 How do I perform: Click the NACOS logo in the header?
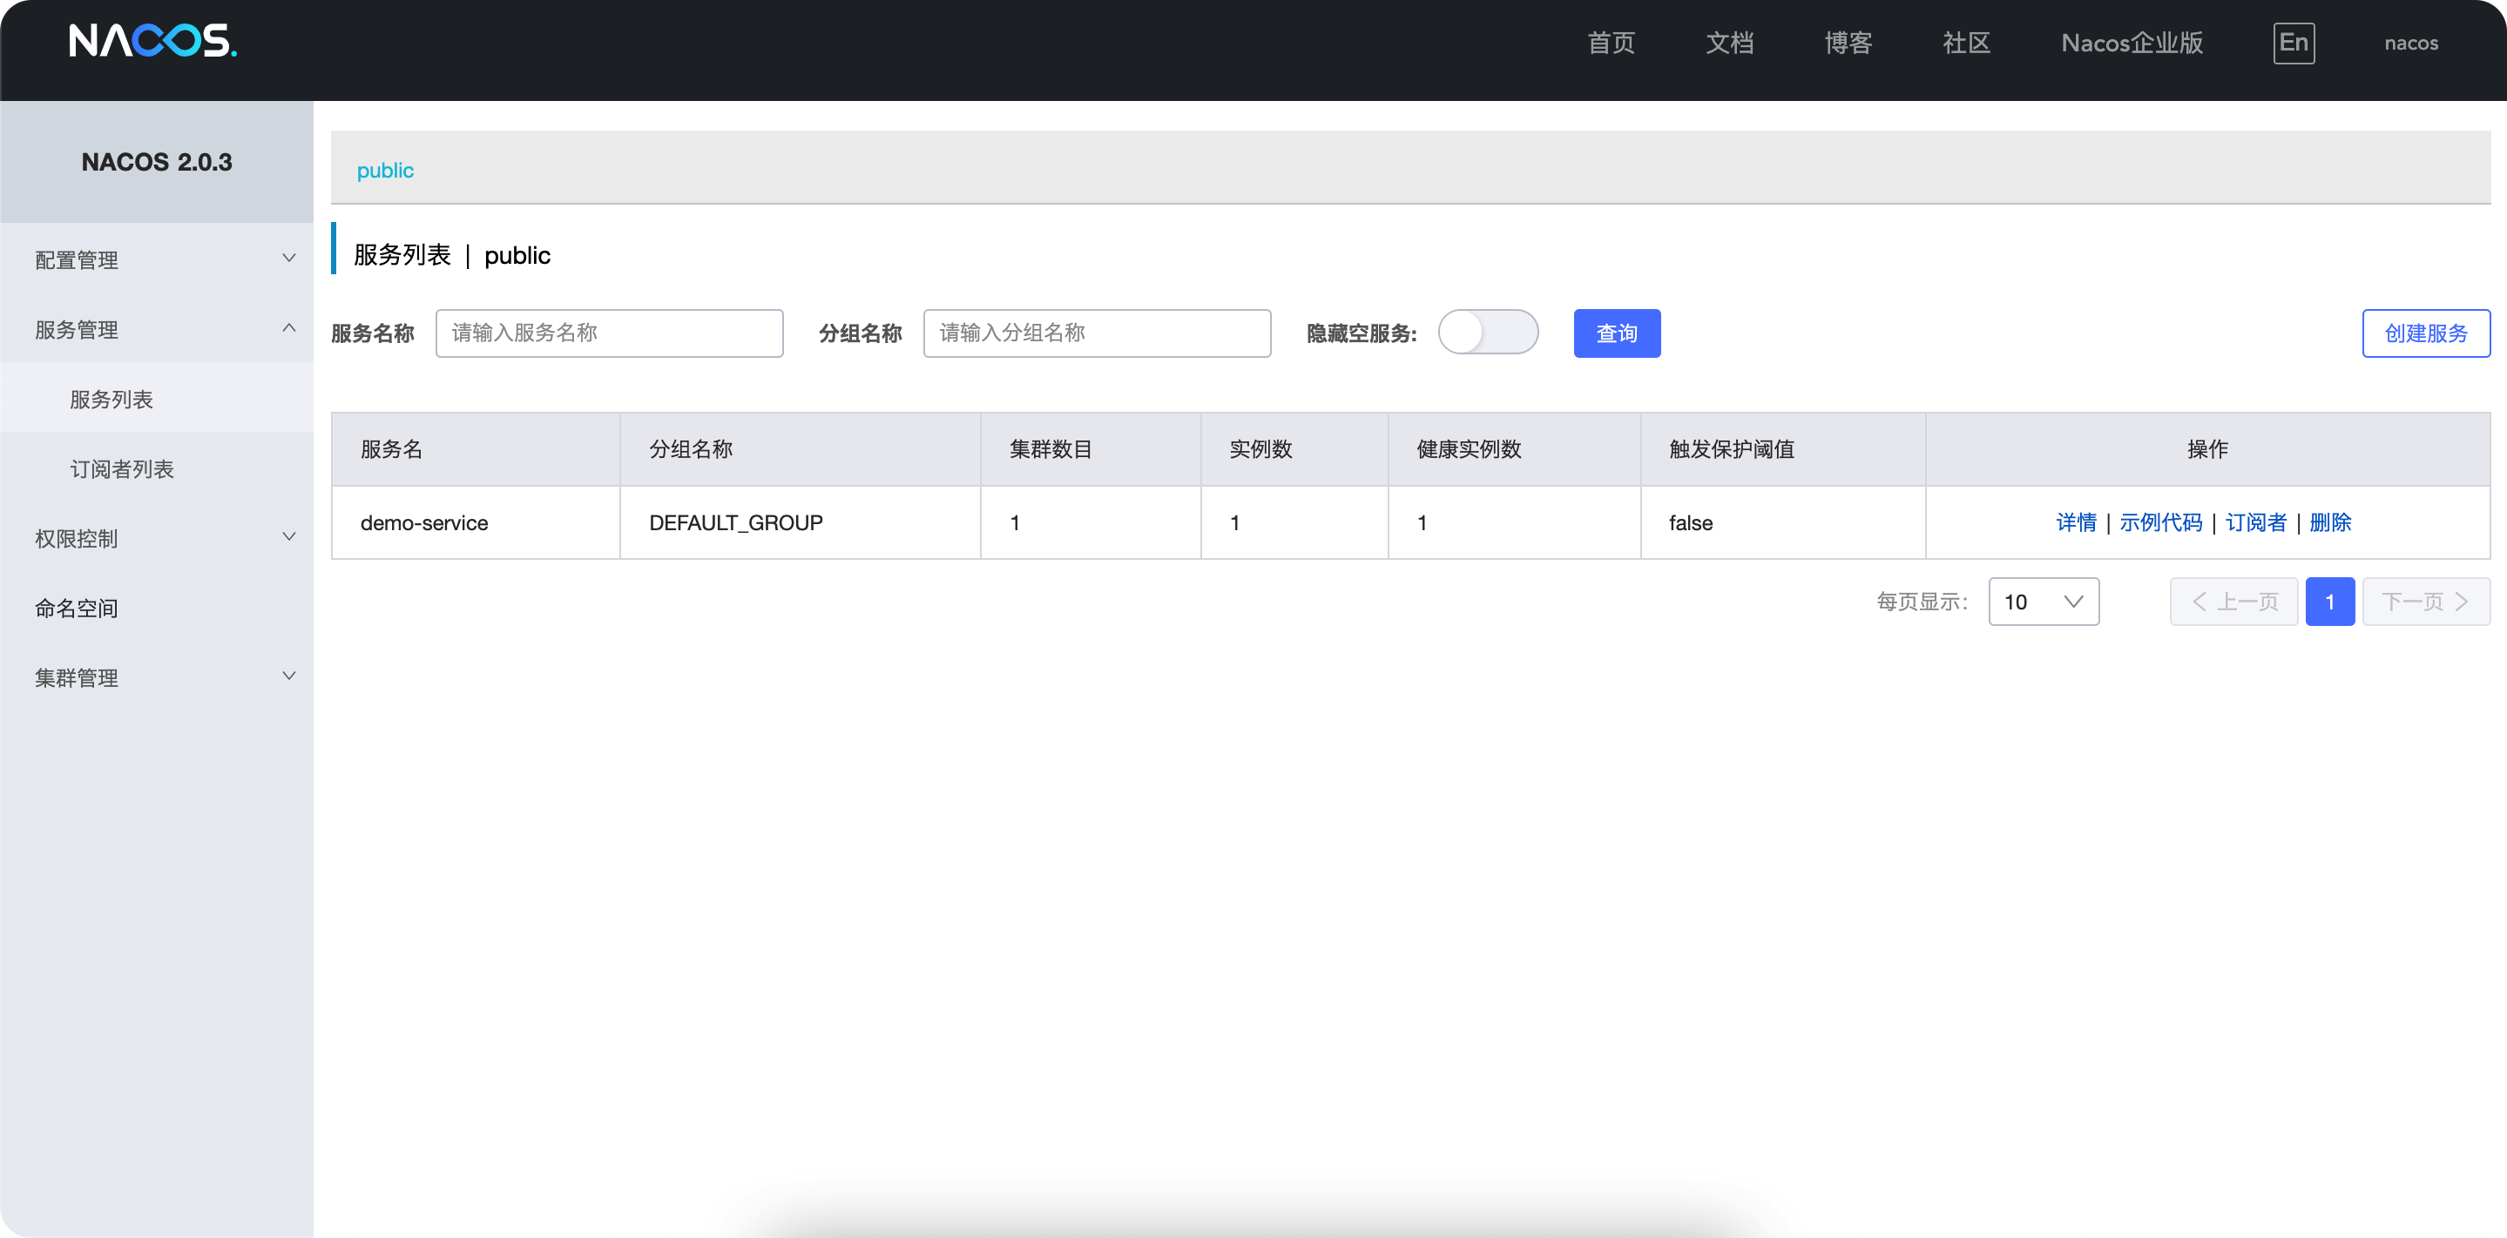pos(152,43)
